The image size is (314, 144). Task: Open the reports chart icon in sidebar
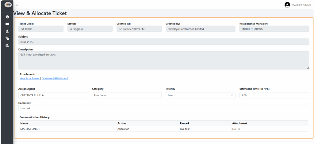point(7,45)
